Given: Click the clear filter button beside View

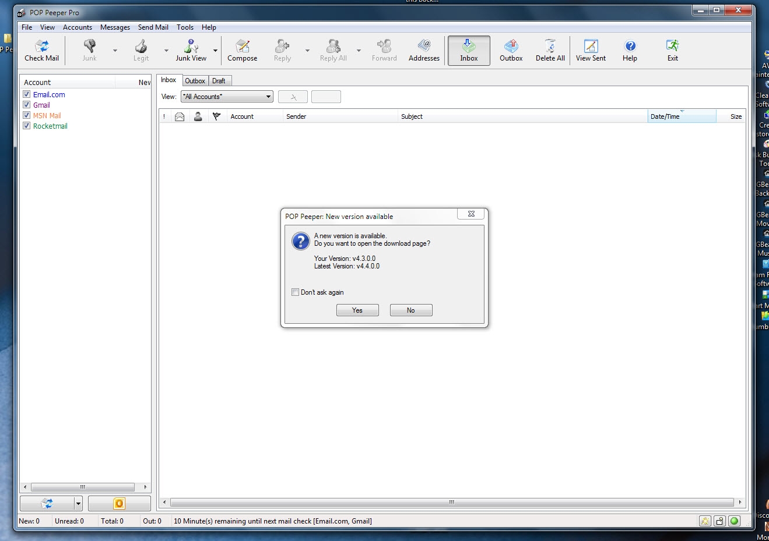Looking at the screenshot, I should [293, 97].
